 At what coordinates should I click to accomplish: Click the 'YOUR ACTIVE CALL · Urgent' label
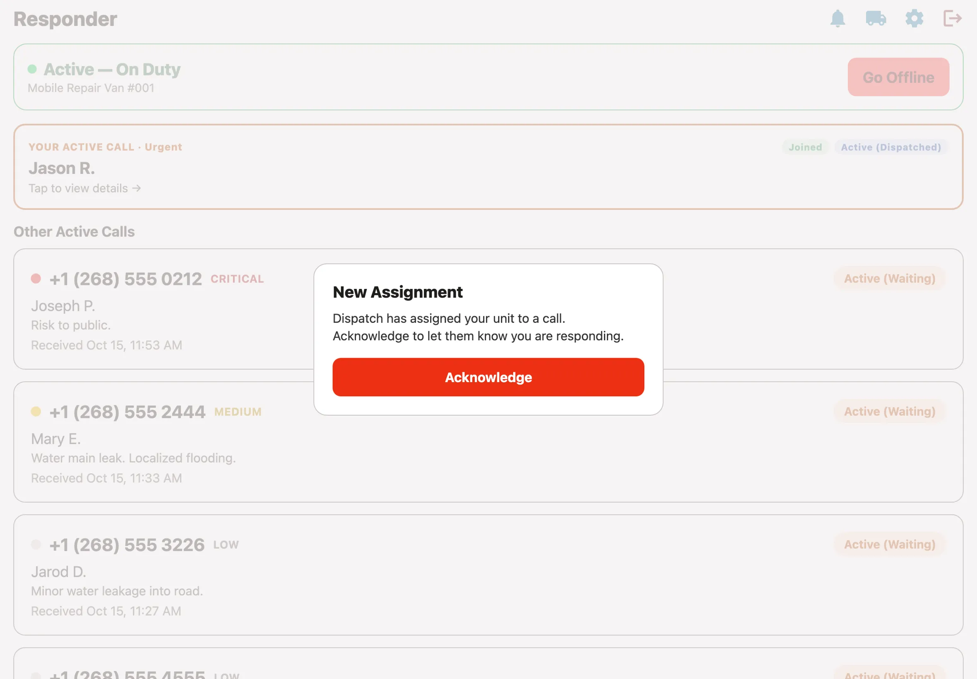pos(105,147)
